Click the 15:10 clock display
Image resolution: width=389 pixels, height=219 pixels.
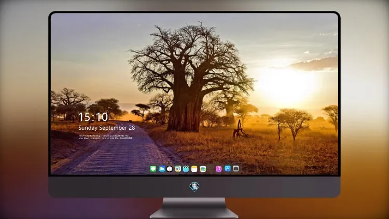click(93, 117)
